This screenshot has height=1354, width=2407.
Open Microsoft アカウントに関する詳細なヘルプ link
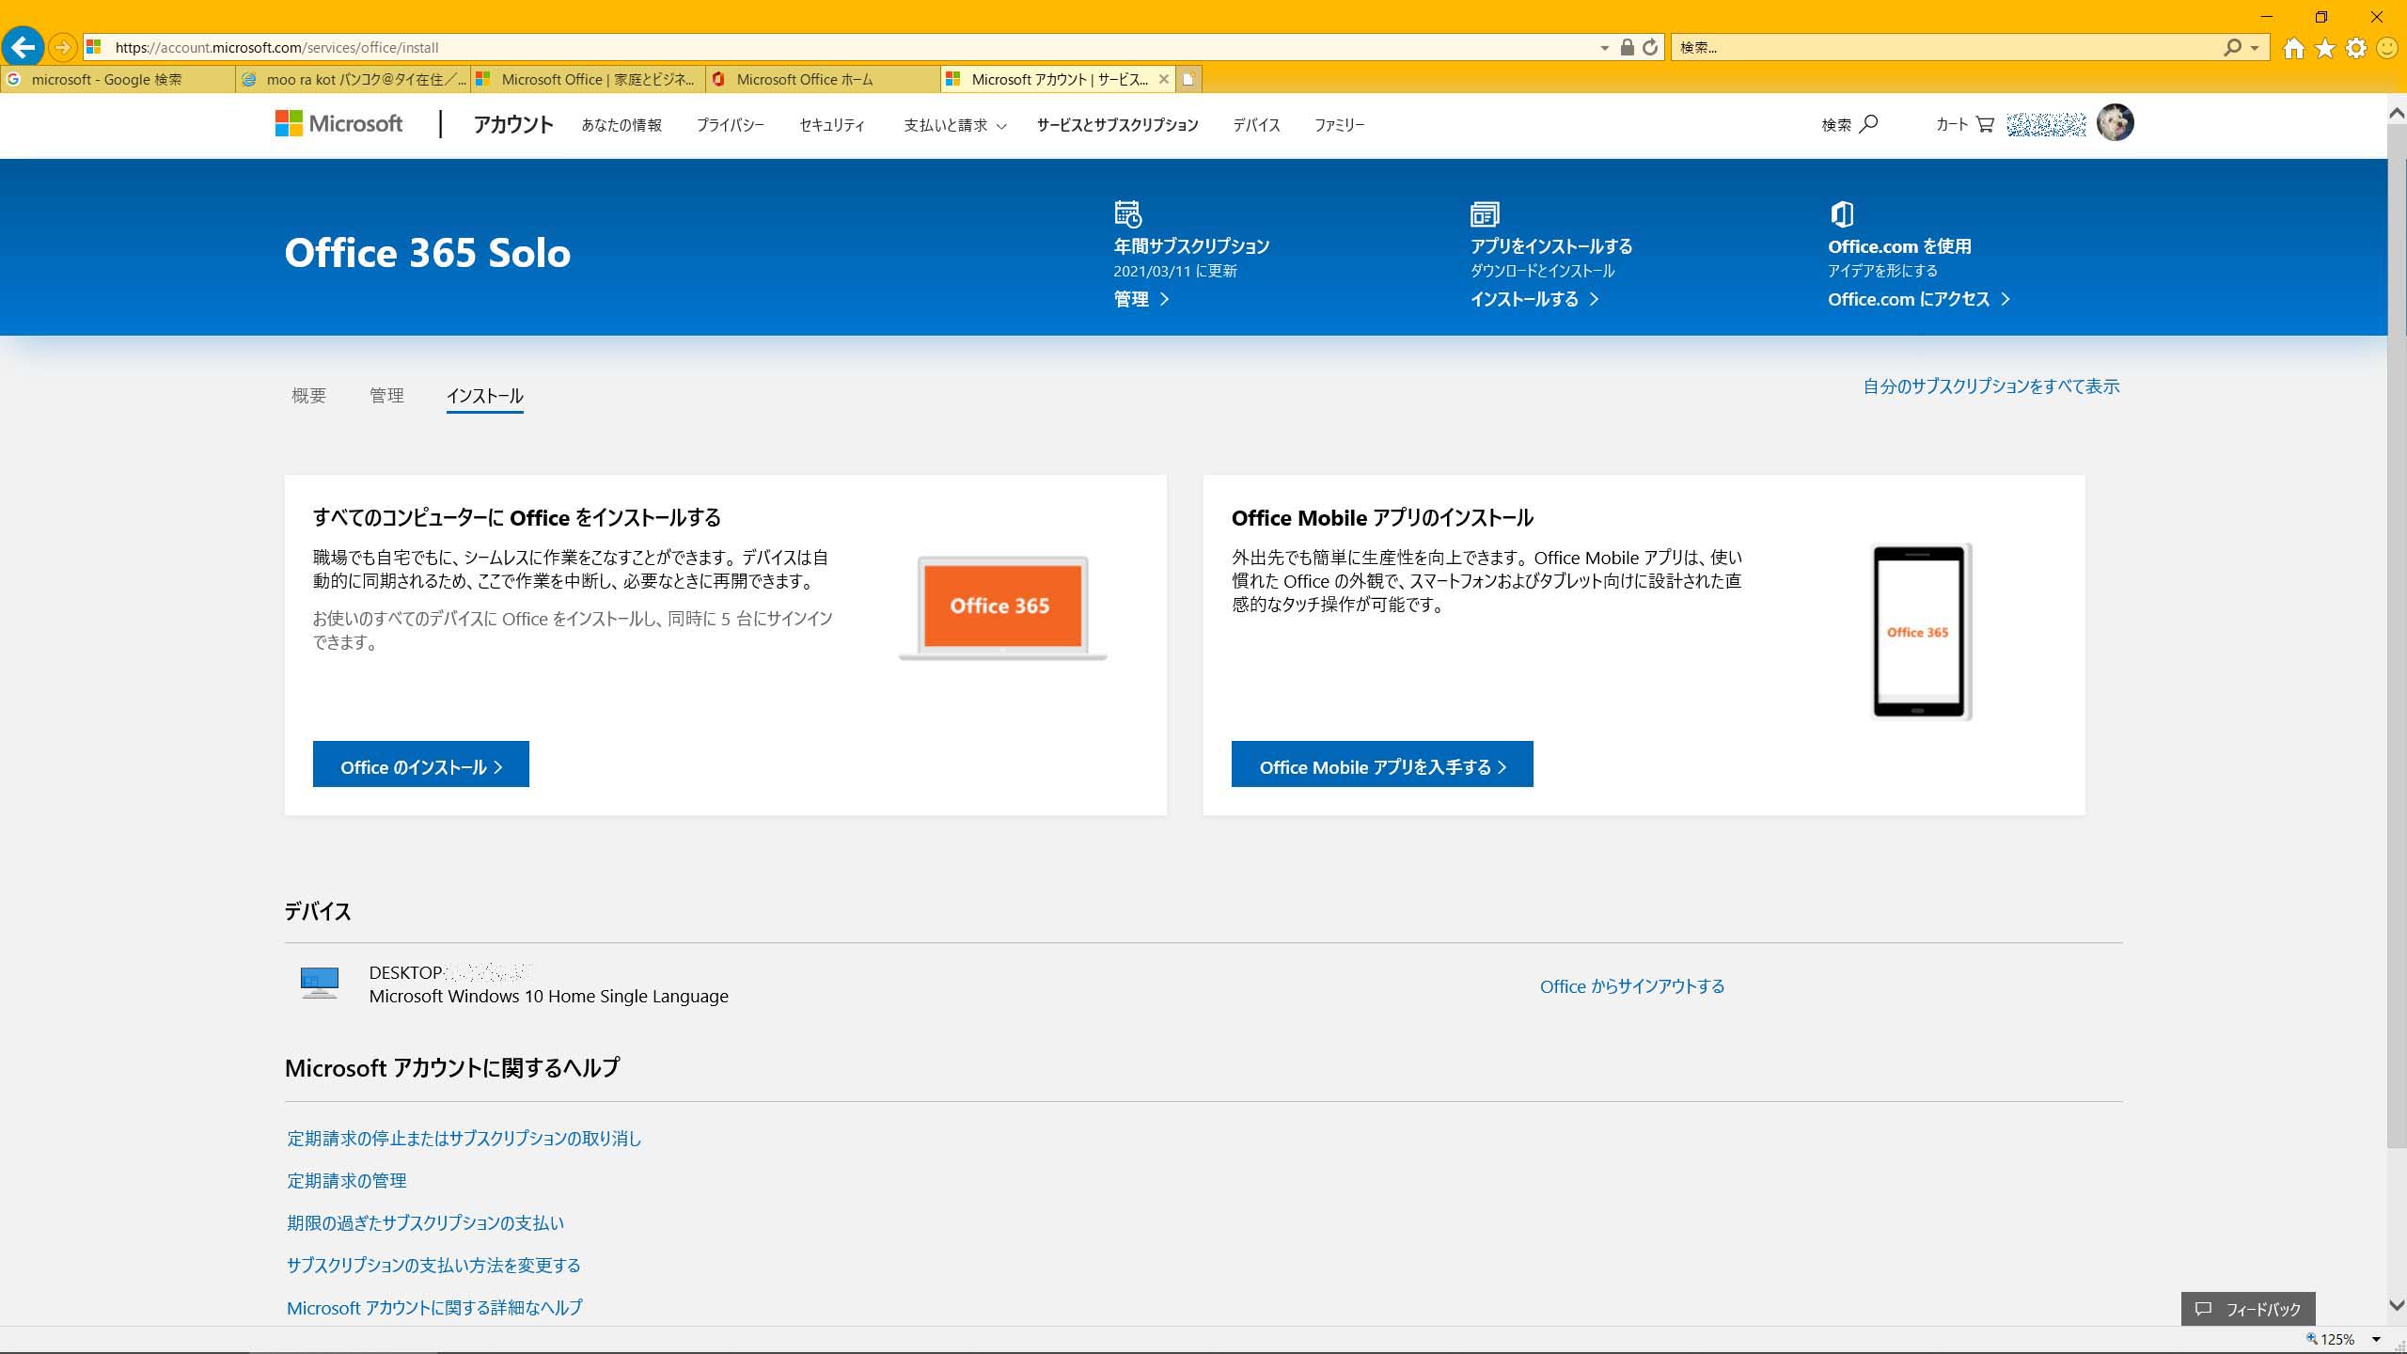pyautogui.click(x=434, y=1308)
